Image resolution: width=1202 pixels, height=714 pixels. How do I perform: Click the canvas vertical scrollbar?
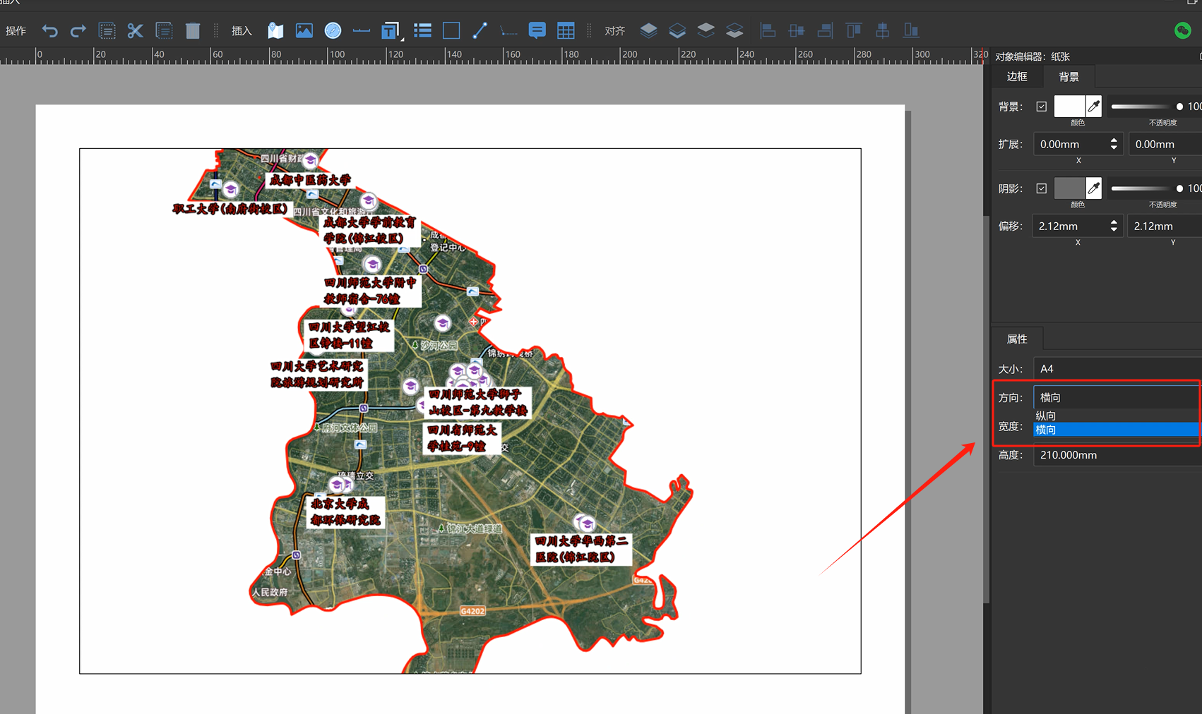tap(987, 408)
